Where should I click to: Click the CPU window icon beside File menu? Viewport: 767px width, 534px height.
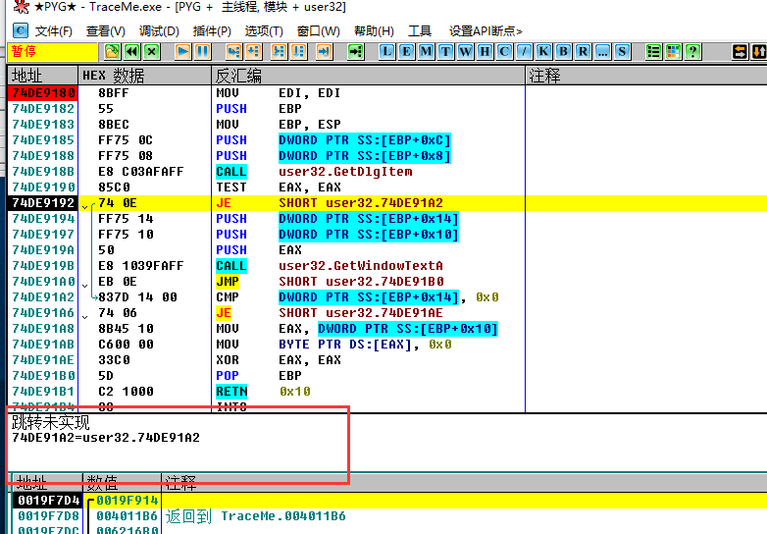point(20,30)
